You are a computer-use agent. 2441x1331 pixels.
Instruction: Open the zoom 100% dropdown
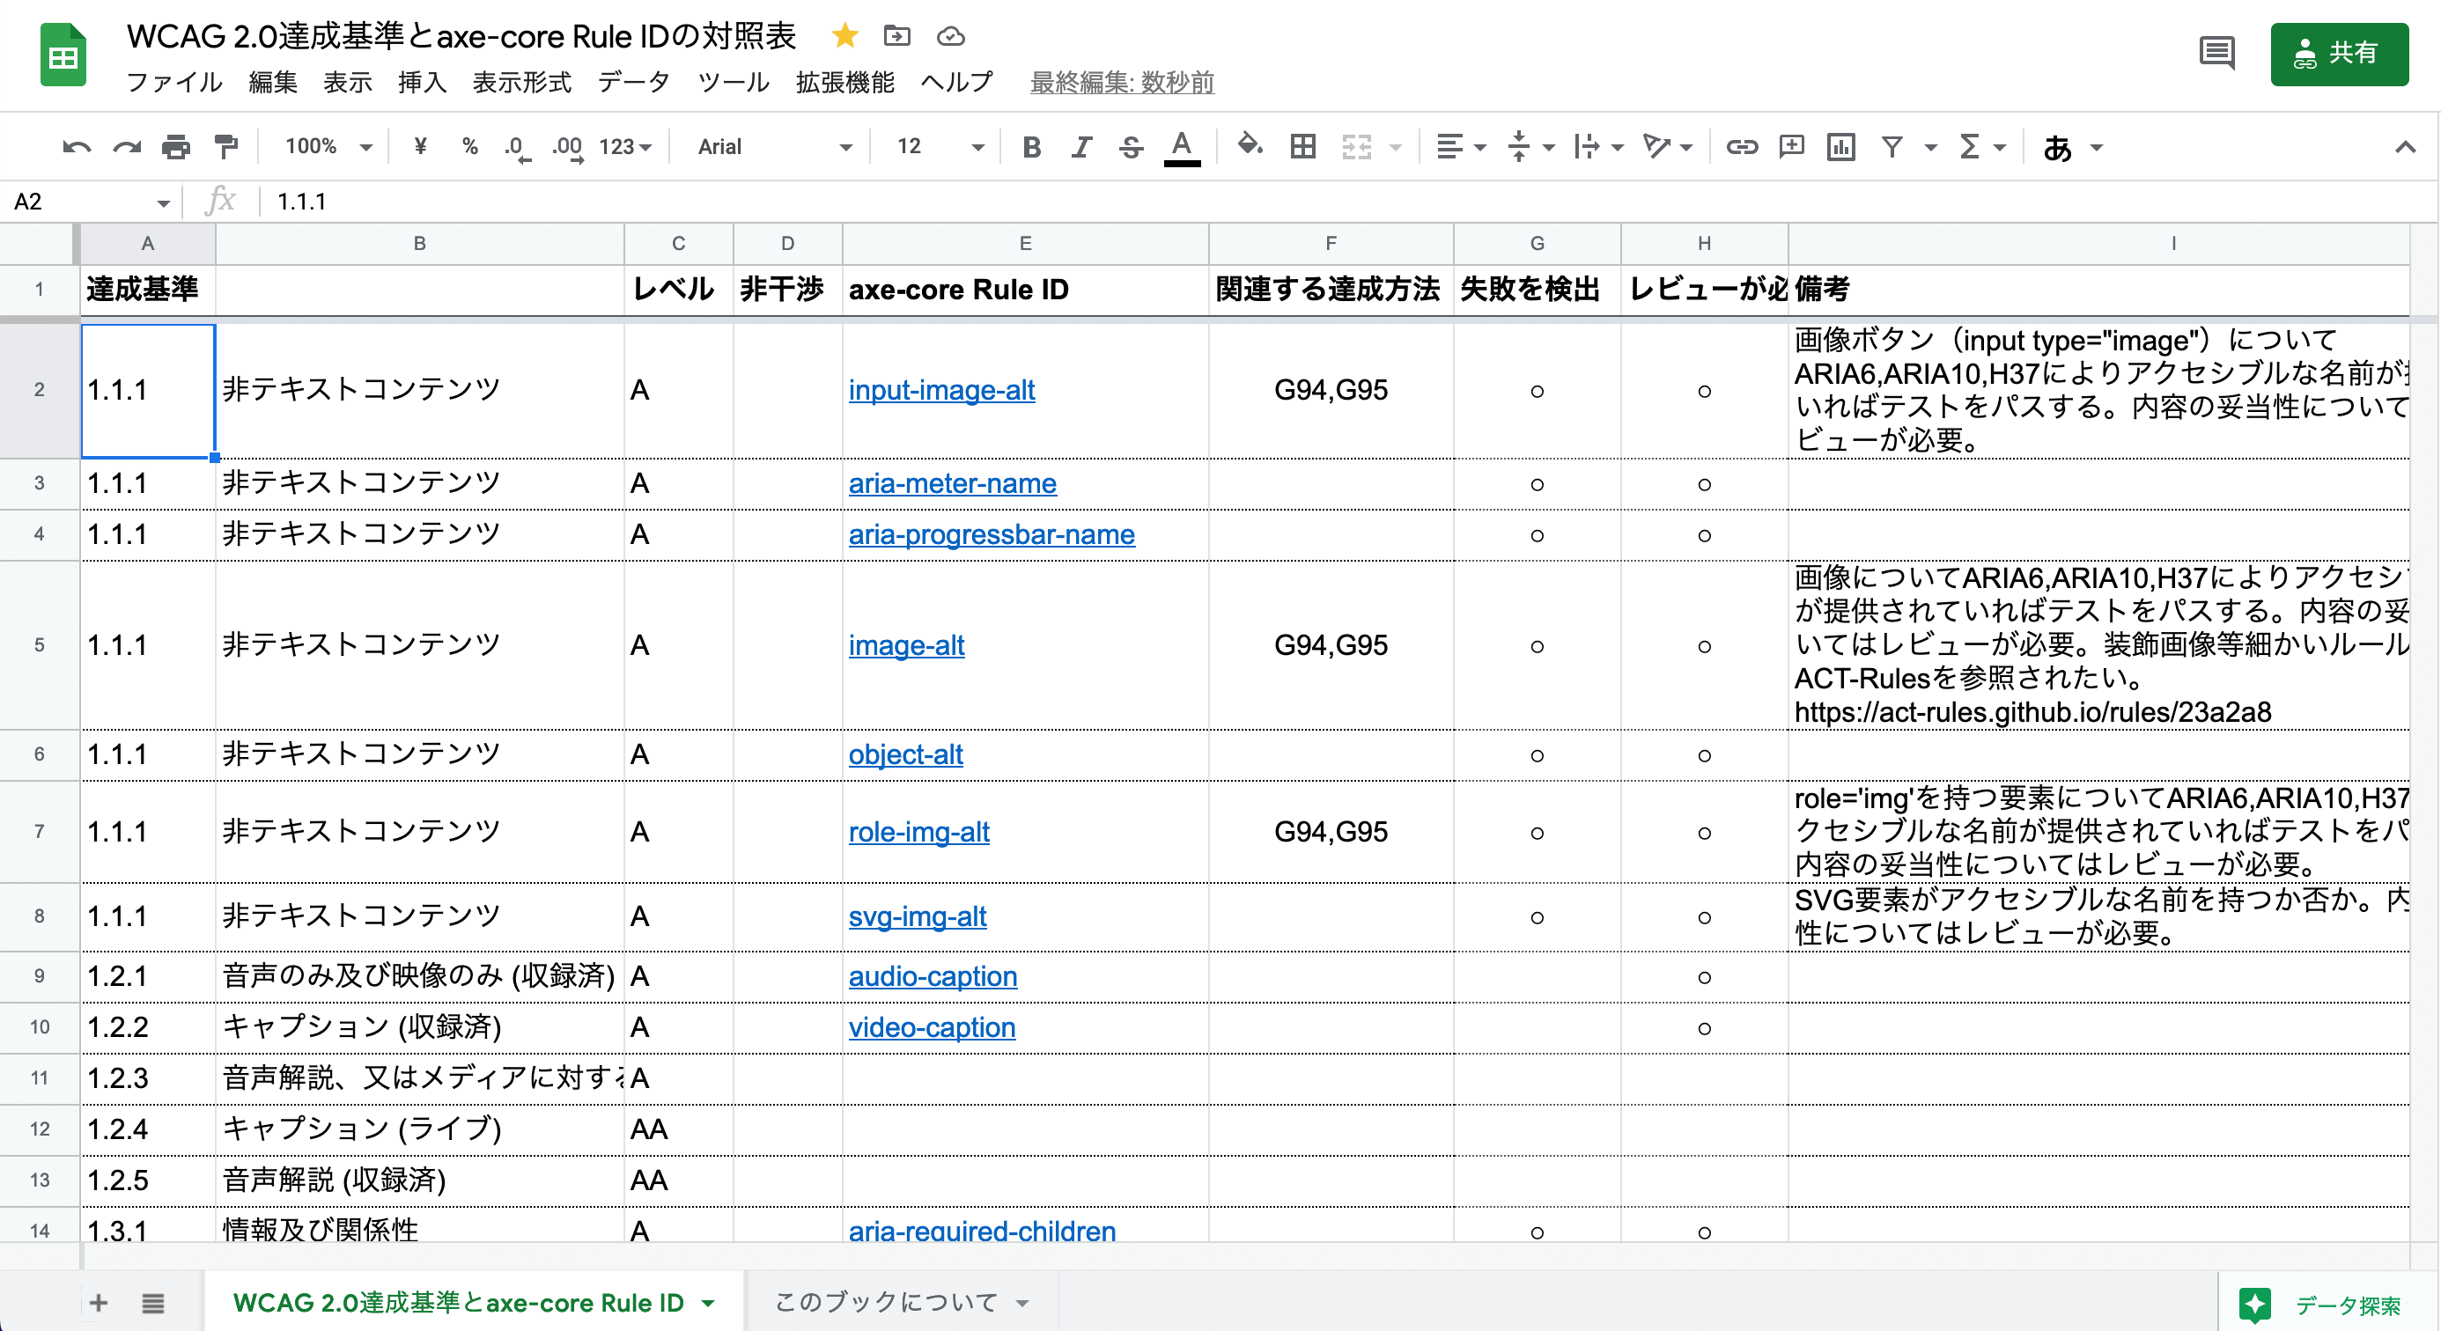(x=328, y=147)
